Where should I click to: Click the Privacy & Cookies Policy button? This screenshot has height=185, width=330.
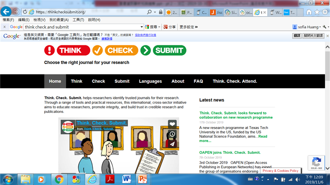click(x=280, y=171)
